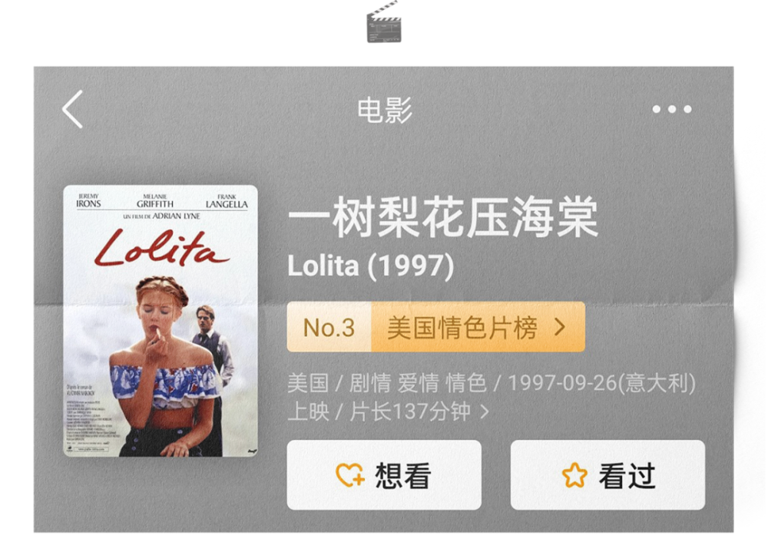Click the Lolita (1997) subtitle
Screen dimensions: 768x555
371,266
